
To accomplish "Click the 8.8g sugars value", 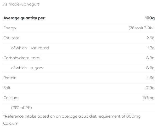I will (150, 68).
